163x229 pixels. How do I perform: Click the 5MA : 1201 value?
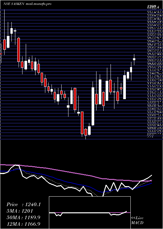[x=20, y=211]
